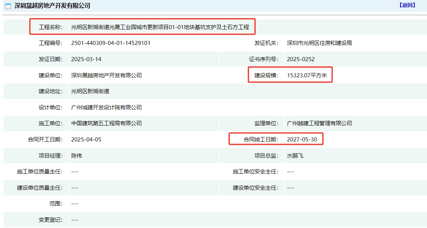Click the 建设规模 label

[x=266, y=75]
